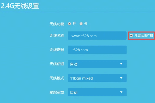This screenshot has width=155, height=103.
Task: Select the 开 radio for 无线功能
Action: click(69, 24)
